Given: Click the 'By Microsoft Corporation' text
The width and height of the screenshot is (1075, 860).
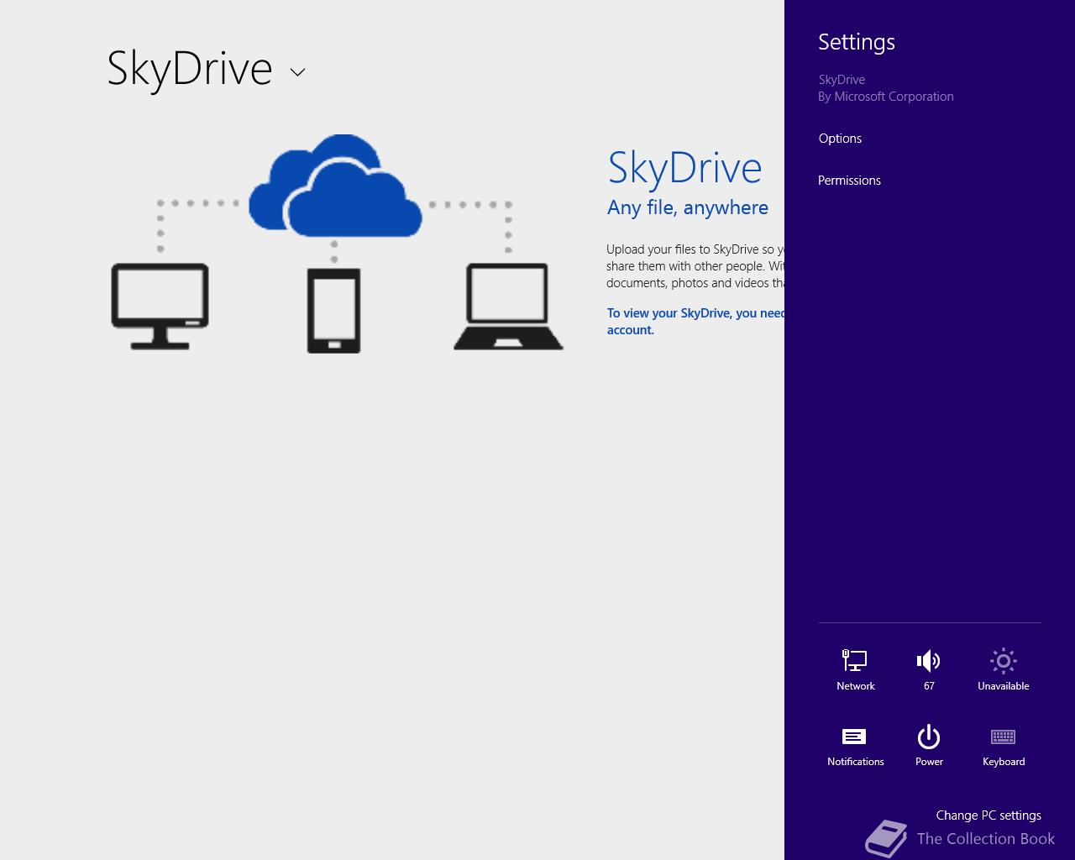Looking at the screenshot, I should click(886, 97).
